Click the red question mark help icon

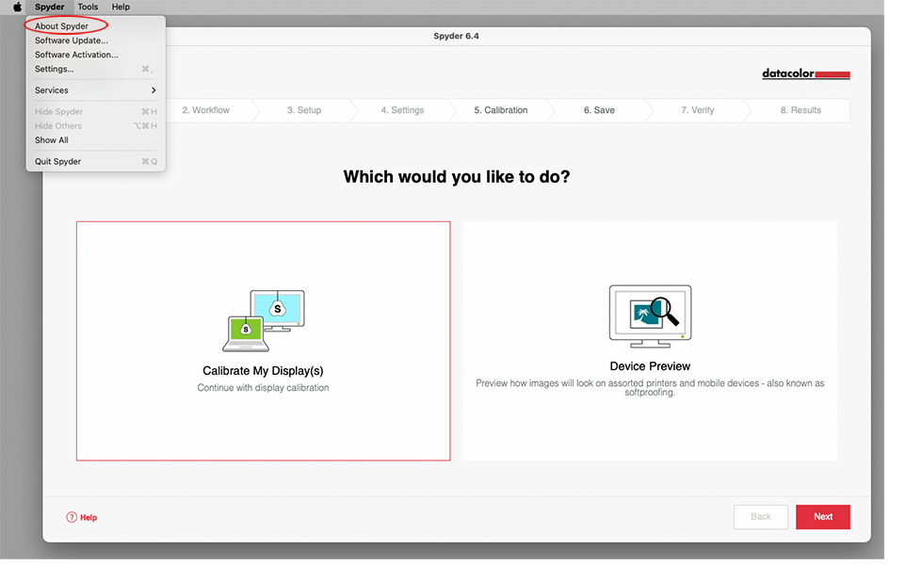[x=72, y=517]
